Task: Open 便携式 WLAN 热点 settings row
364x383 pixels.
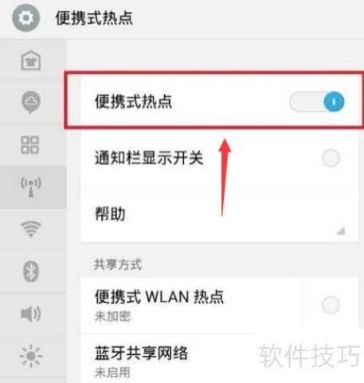Action: (x=191, y=305)
